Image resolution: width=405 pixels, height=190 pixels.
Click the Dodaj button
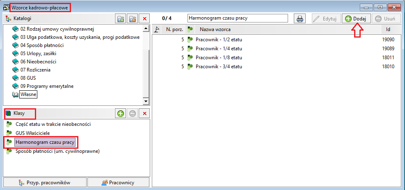pos(357,18)
